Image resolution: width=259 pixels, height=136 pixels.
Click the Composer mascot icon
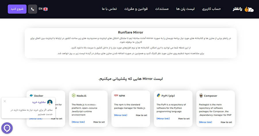[201, 95]
